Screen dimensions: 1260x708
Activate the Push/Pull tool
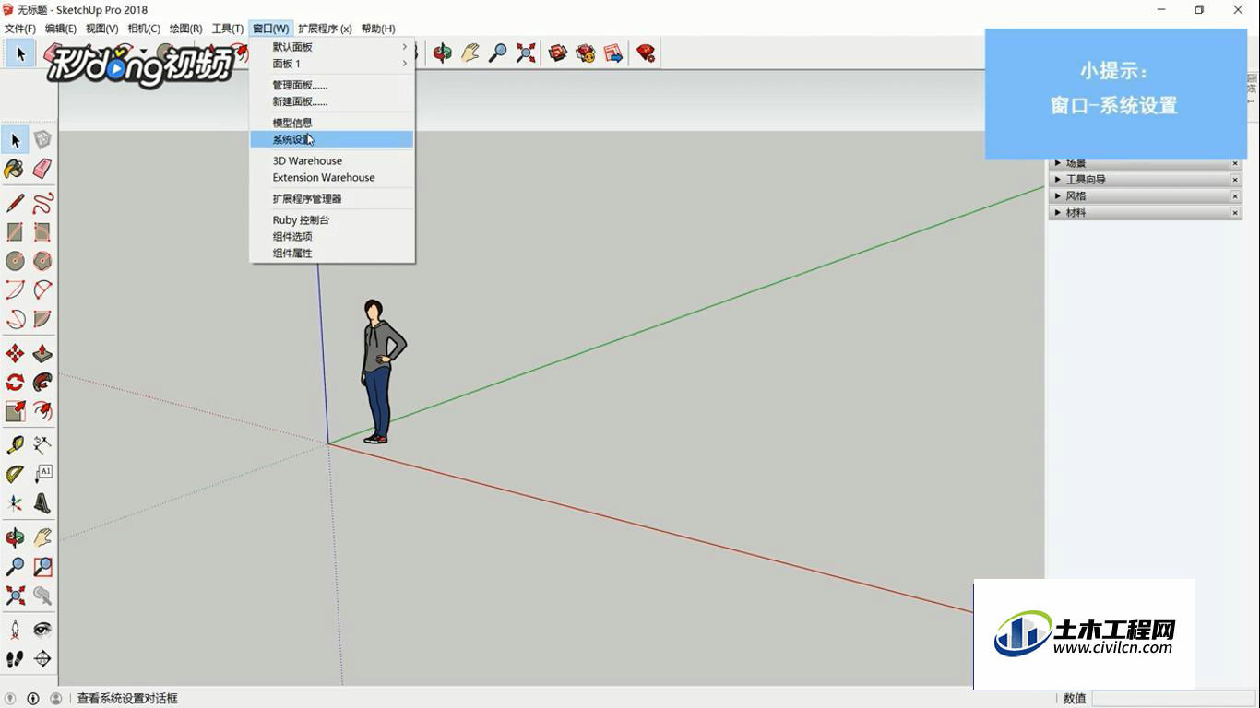(42, 354)
